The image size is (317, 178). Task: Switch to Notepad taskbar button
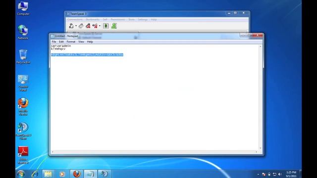pyautogui.click(x=90, y=174)
